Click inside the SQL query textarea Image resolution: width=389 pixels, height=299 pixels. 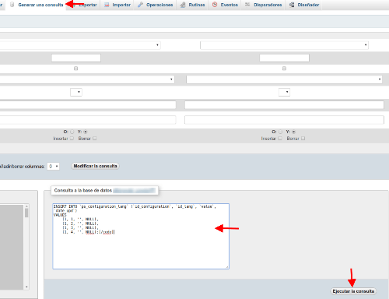pyautogui.click(x=141, y=236)
